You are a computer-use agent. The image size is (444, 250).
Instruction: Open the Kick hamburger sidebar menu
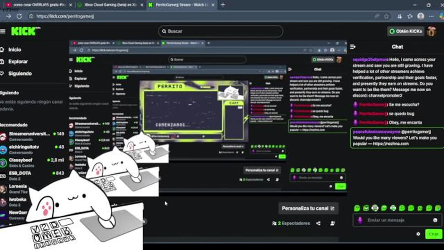(x=3, y=31)
